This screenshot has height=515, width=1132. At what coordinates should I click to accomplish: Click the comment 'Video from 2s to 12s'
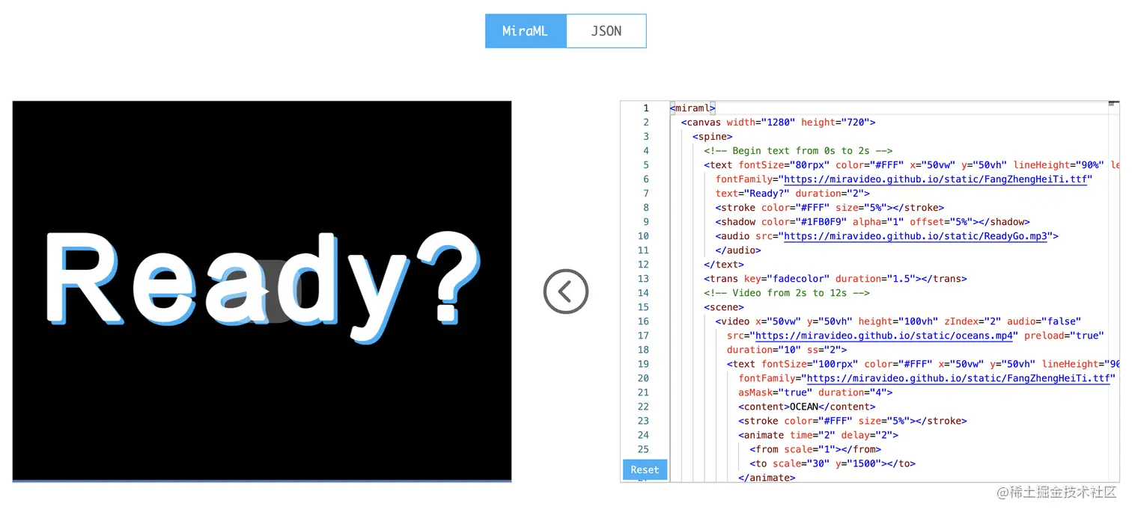[x=787, y=293]
